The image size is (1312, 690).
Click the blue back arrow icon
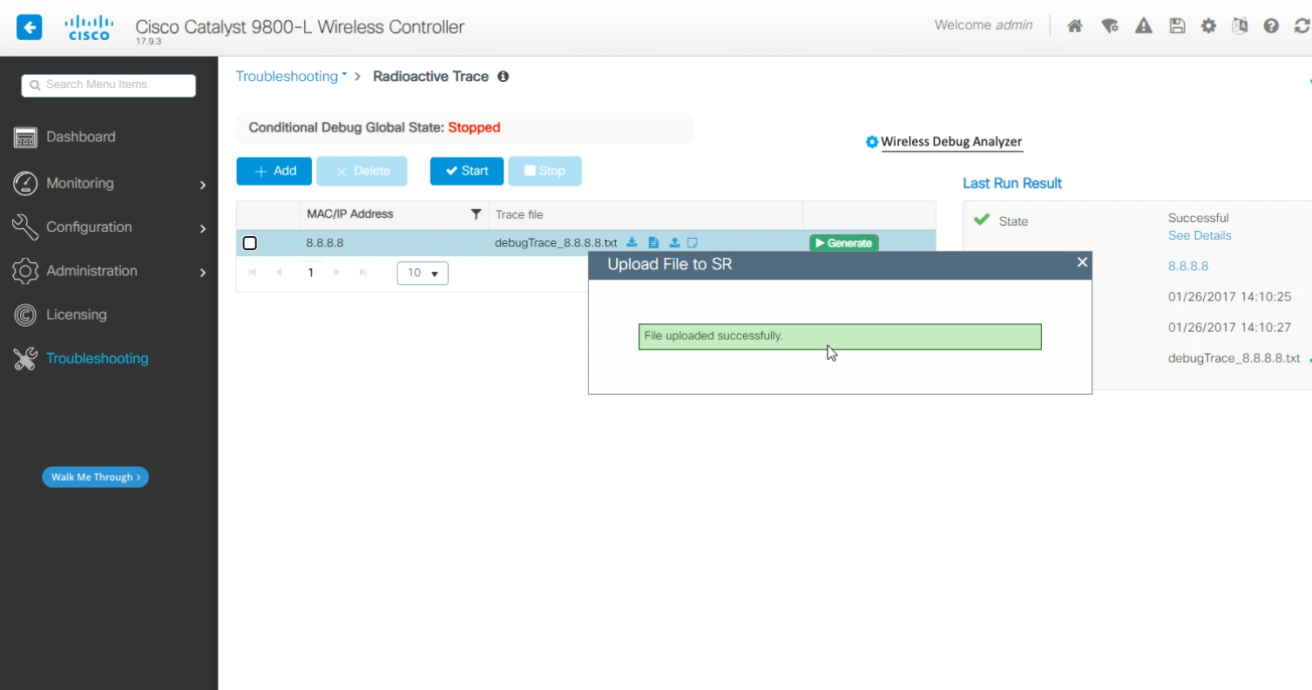(29, 27)
